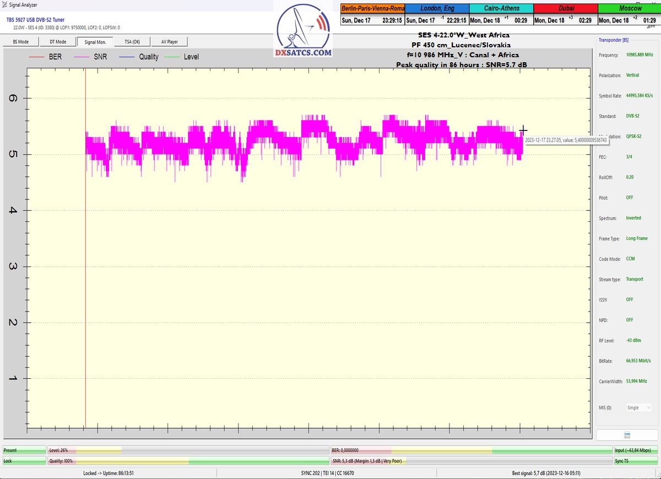Click the green Level legend line
The height and width of the screenshot is (479, 661).
(x=172, y=57)
